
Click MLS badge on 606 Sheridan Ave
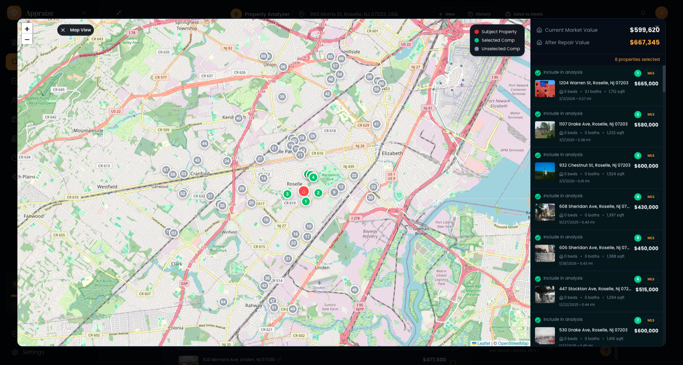651,238
